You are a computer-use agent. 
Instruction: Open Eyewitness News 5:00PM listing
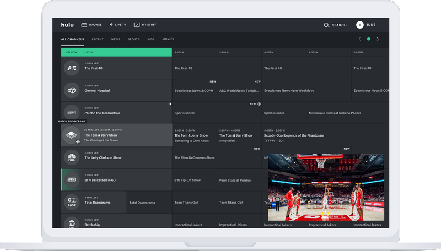[370, 90]
